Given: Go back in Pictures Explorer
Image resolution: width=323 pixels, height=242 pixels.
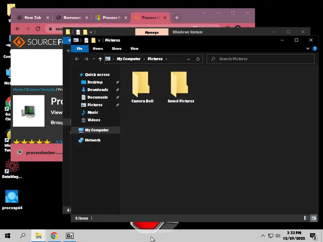Looking at the screenshot, I should tap(77, 59).
